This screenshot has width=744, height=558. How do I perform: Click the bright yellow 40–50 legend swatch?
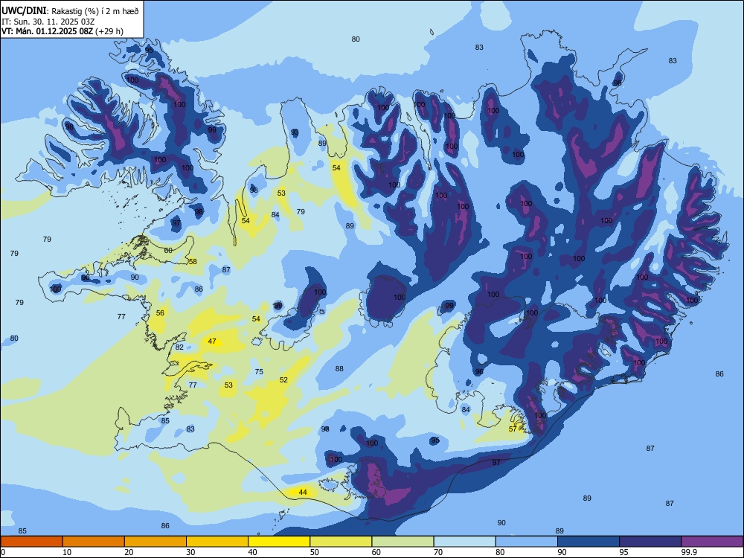pyautogui.click(x=279, y=542)
